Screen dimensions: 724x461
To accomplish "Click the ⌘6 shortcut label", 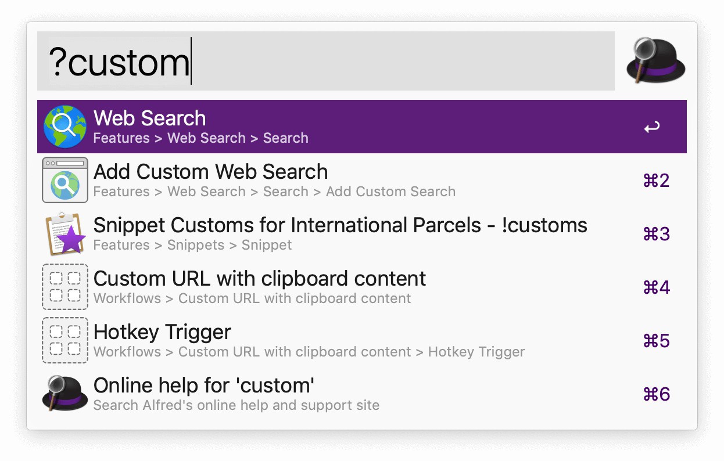I will (x=657, y=394).
